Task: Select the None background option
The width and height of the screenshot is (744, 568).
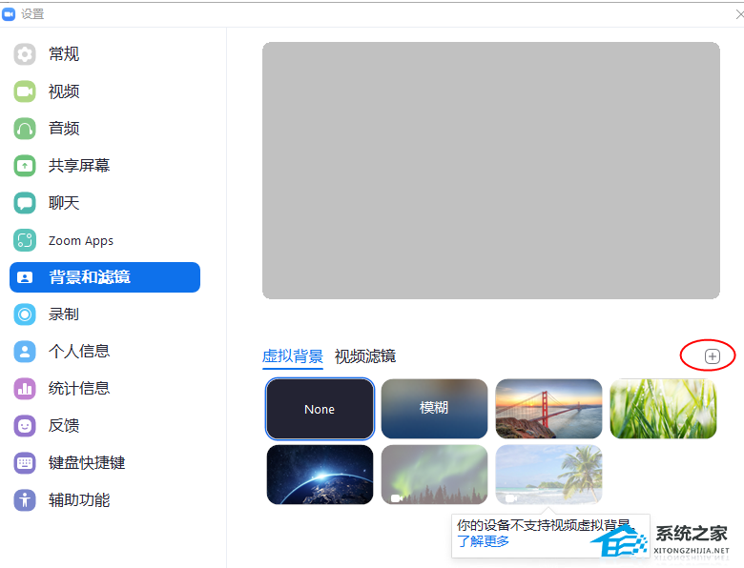Action: 320,409
